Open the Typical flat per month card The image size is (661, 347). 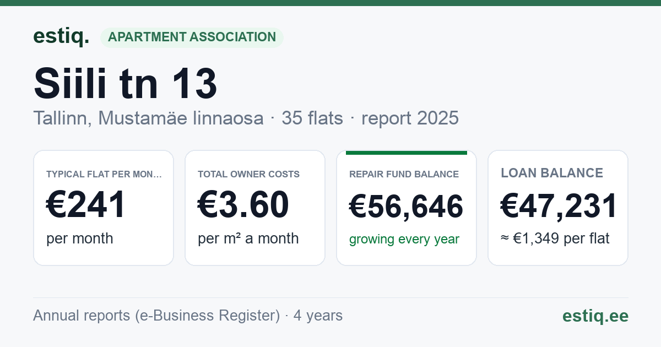(104, 208)
